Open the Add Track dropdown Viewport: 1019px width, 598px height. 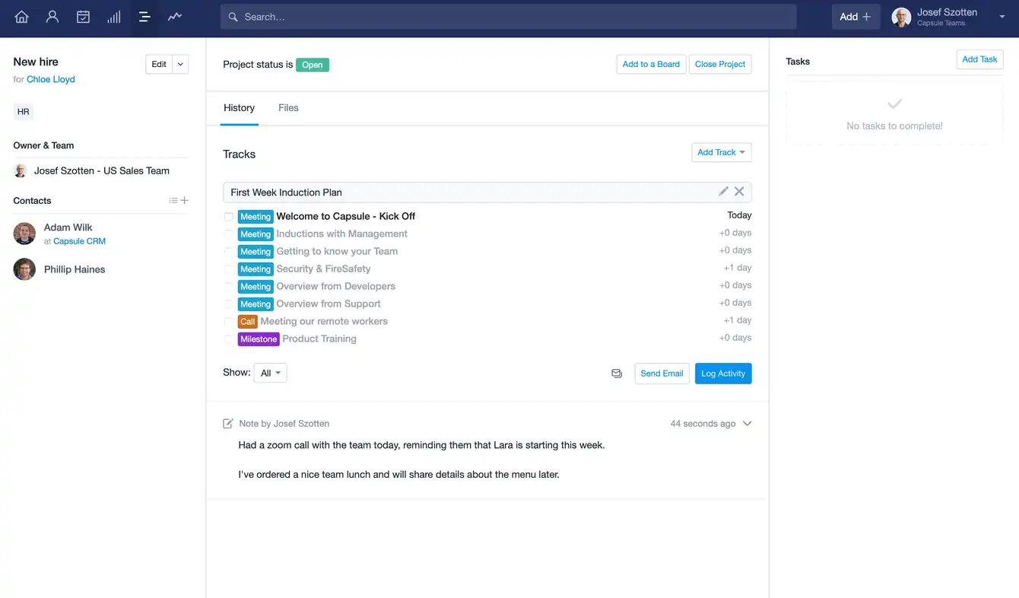coord(722,152)
